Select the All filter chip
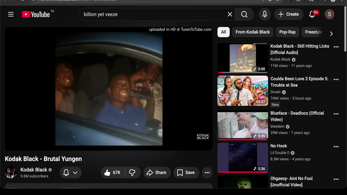347x195 pixels. click(x=223, y=32)
